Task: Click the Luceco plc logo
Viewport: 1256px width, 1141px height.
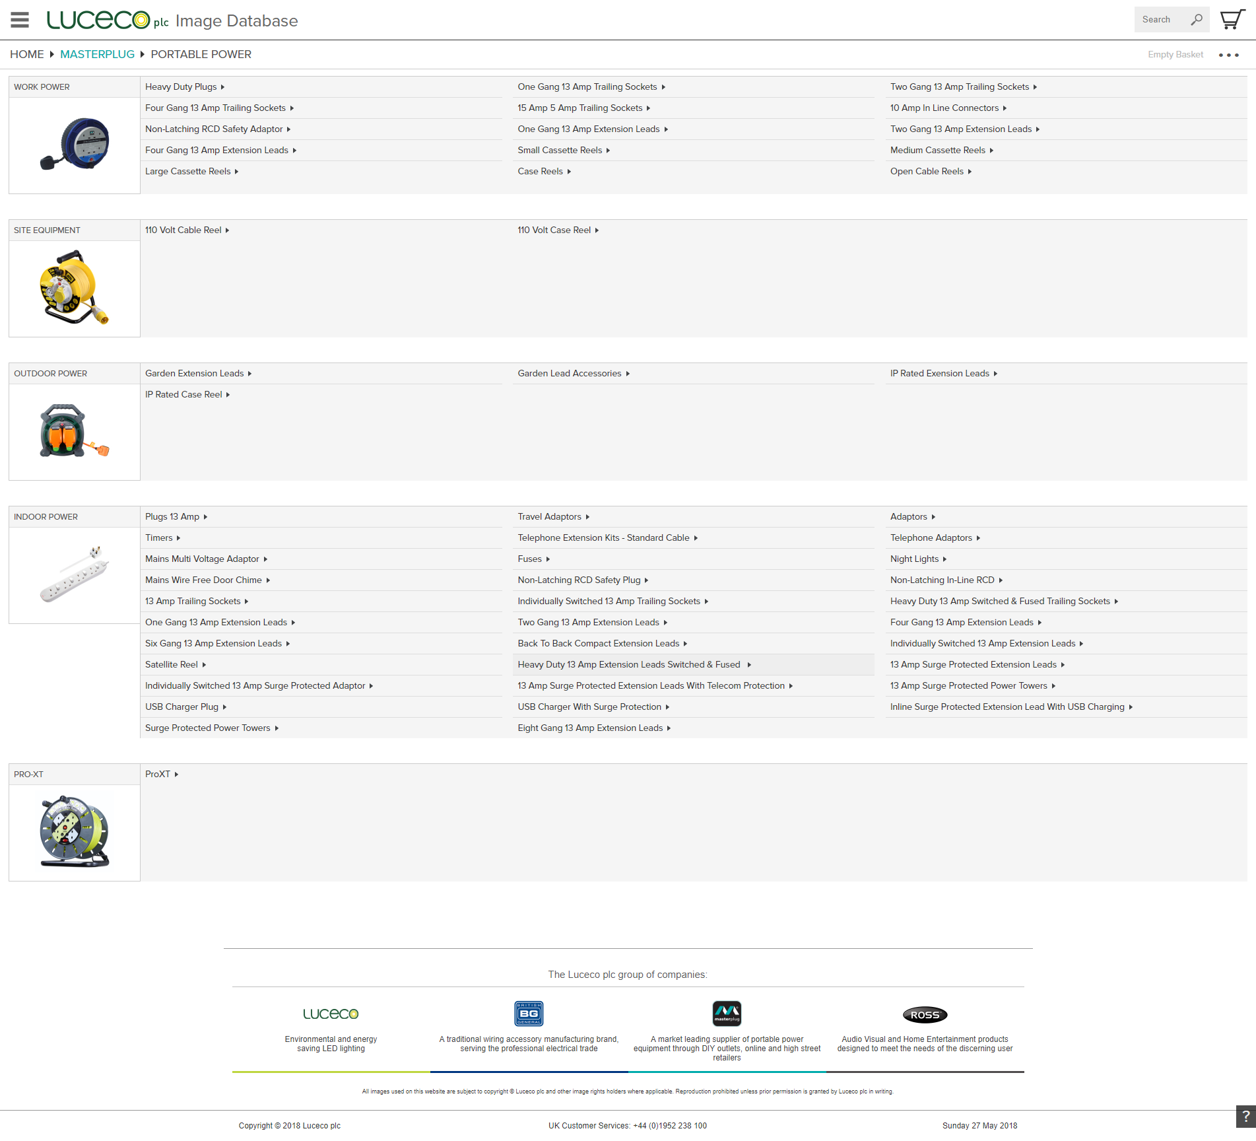Action: pyautogui.click(x=108, y=20)
